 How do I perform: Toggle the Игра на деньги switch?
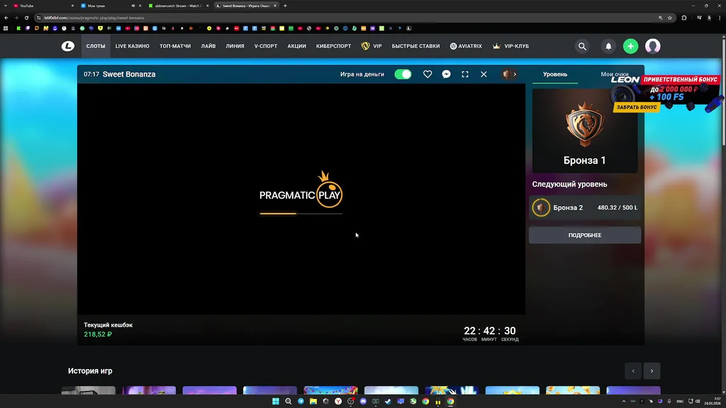(x=403, y=74)
